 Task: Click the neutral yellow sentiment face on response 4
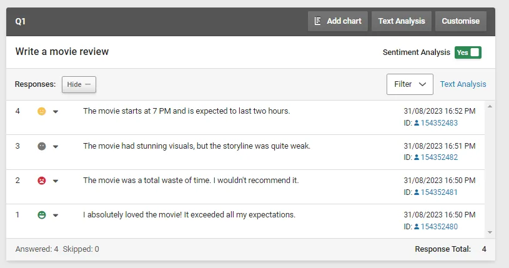pos(42,111)
